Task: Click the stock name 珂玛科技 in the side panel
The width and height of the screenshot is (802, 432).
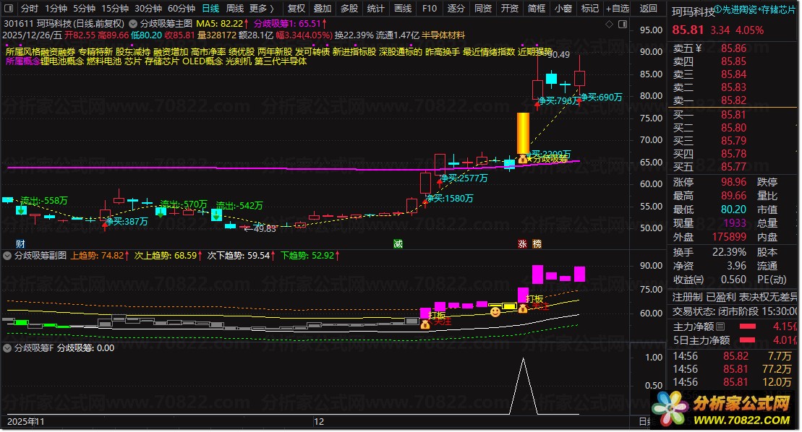Action: 693,12
